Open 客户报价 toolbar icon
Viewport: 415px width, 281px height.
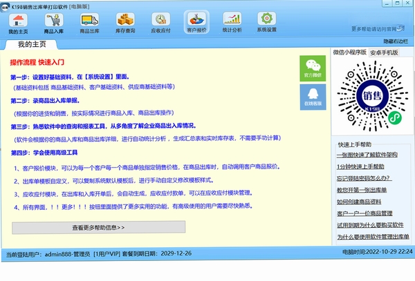196,23
